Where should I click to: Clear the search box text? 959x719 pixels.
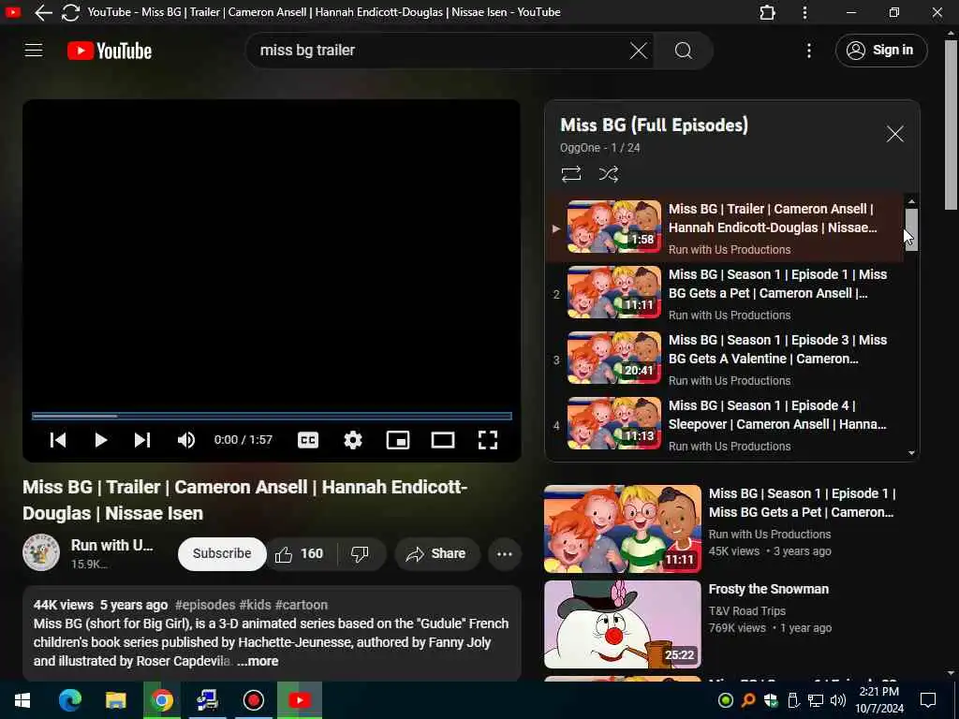click(638, 51)
